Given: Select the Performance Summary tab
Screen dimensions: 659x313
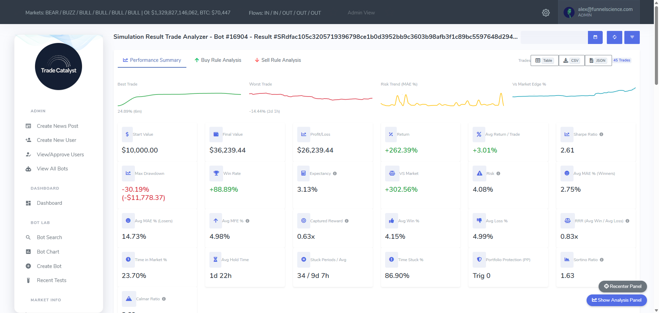Looking at the screenshot, I should point(152,60).
